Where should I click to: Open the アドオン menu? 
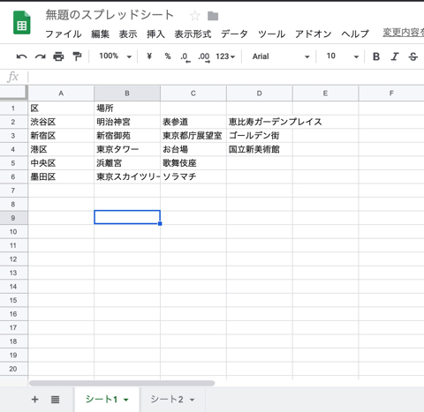point(313,34)
